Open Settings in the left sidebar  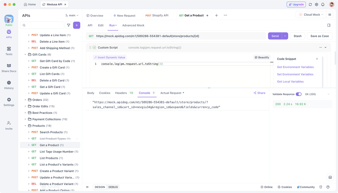(9, 102)
